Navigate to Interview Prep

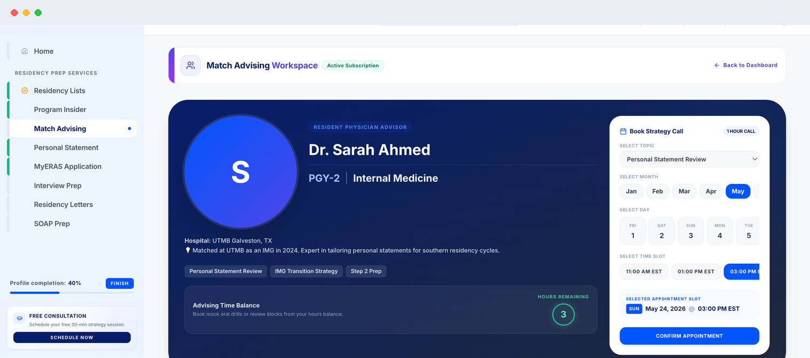click(72, 185)
